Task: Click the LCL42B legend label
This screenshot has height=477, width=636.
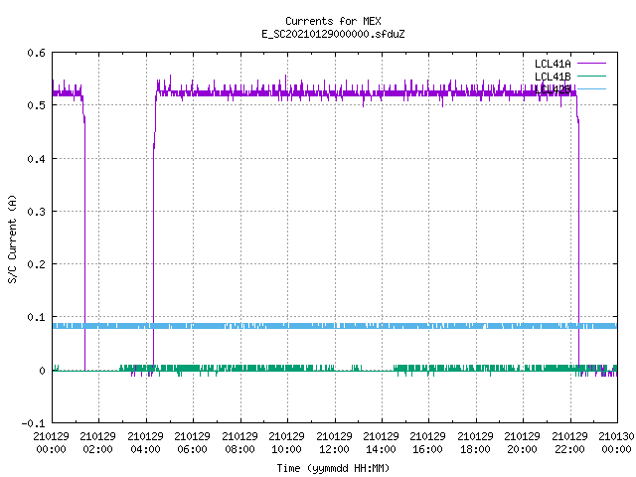Action: point(553,89)
